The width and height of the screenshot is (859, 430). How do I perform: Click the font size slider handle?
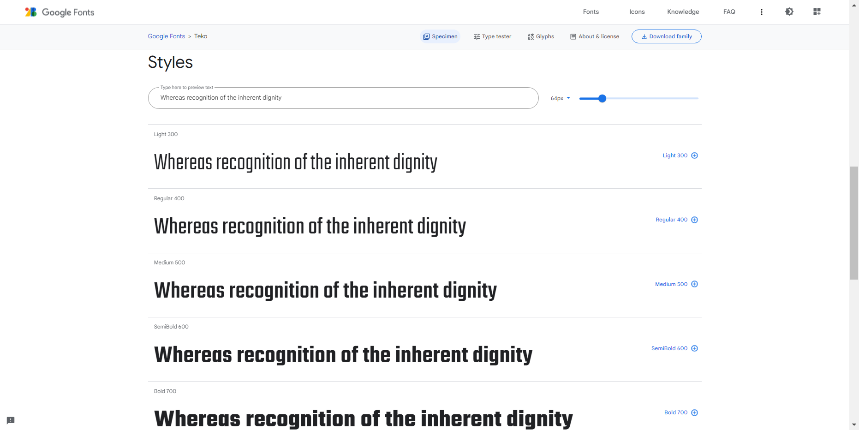click(602, 98)
